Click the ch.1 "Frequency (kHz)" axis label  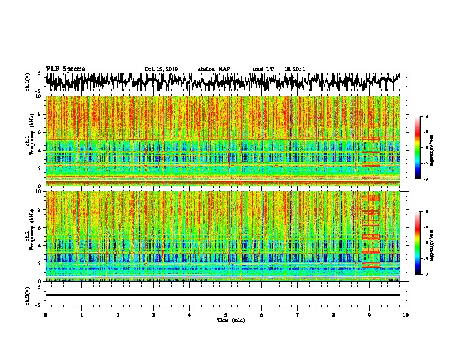[x=32, y=134]
